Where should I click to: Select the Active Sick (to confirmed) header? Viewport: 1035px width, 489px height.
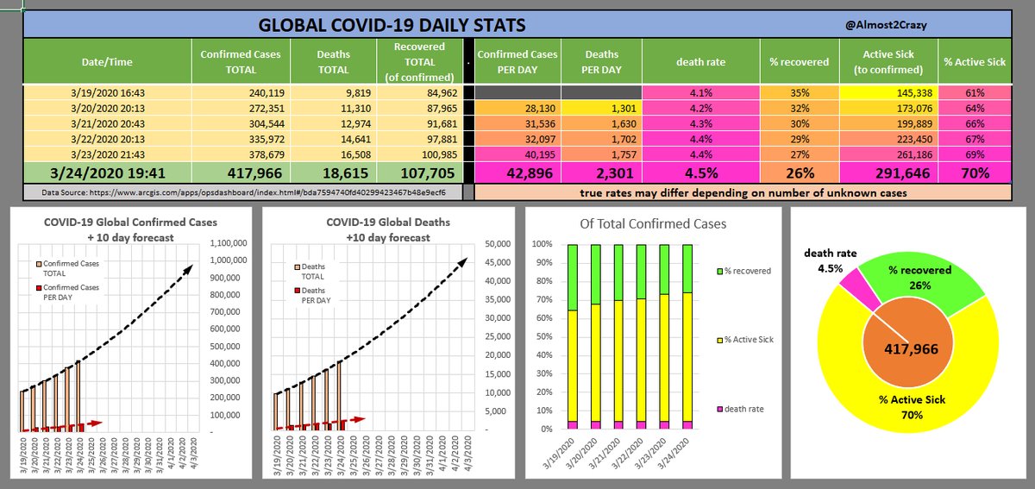[x=890, y=61]
